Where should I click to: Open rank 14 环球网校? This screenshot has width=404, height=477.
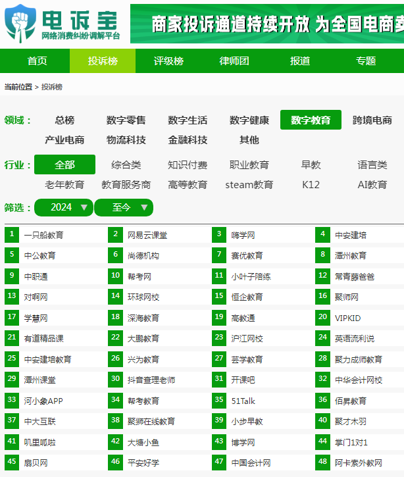pos(143,297)
